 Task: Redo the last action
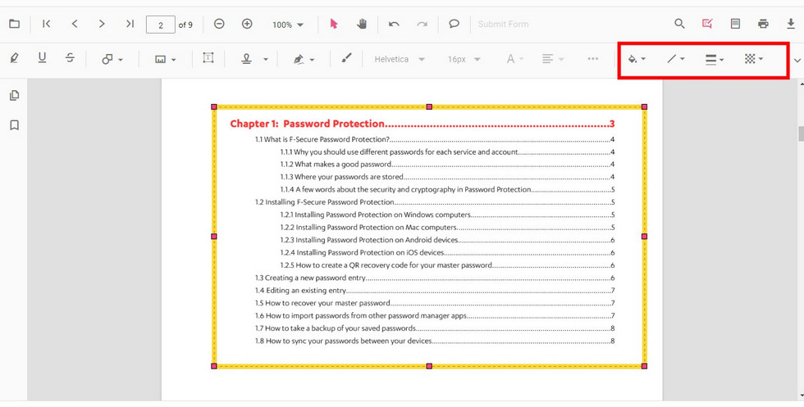click(x=422, y=24)
